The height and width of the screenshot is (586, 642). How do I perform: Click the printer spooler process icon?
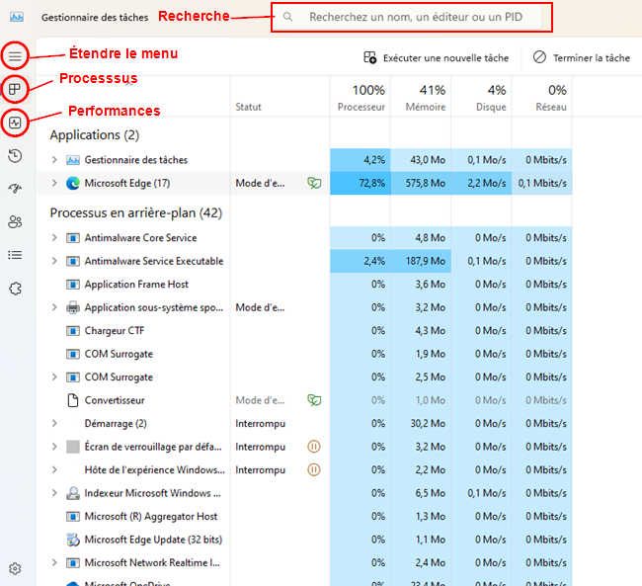(x=73, y=307)
